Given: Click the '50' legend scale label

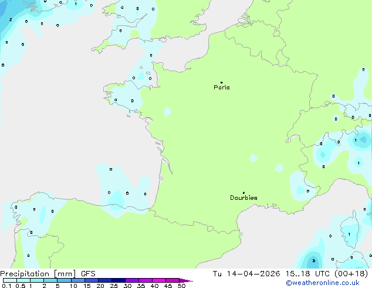Looking at the screenshot, I should point(182,286).
